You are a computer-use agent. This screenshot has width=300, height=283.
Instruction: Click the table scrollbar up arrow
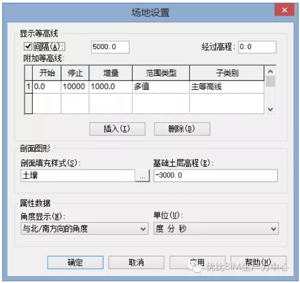[x=270, y=71]
